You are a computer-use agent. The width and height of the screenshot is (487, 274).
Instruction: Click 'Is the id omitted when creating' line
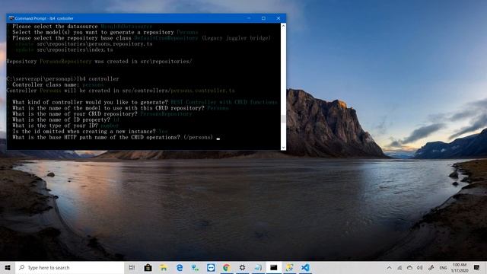pos(90,132)
